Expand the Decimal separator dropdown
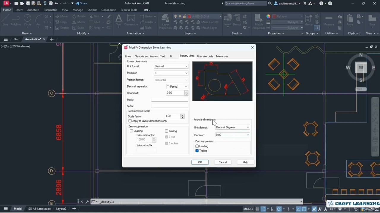 (177, 87)
